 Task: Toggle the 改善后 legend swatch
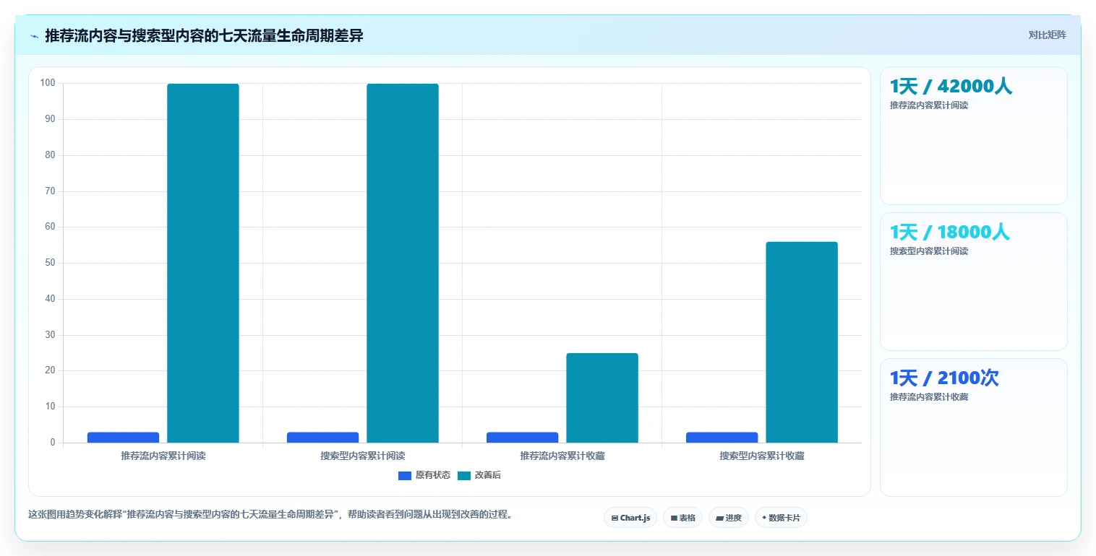(x=464, y=475)
